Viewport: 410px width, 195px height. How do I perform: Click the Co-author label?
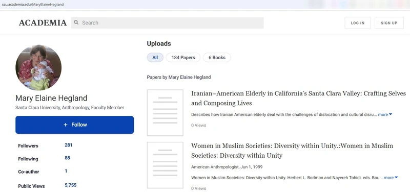tap(29, 172)
